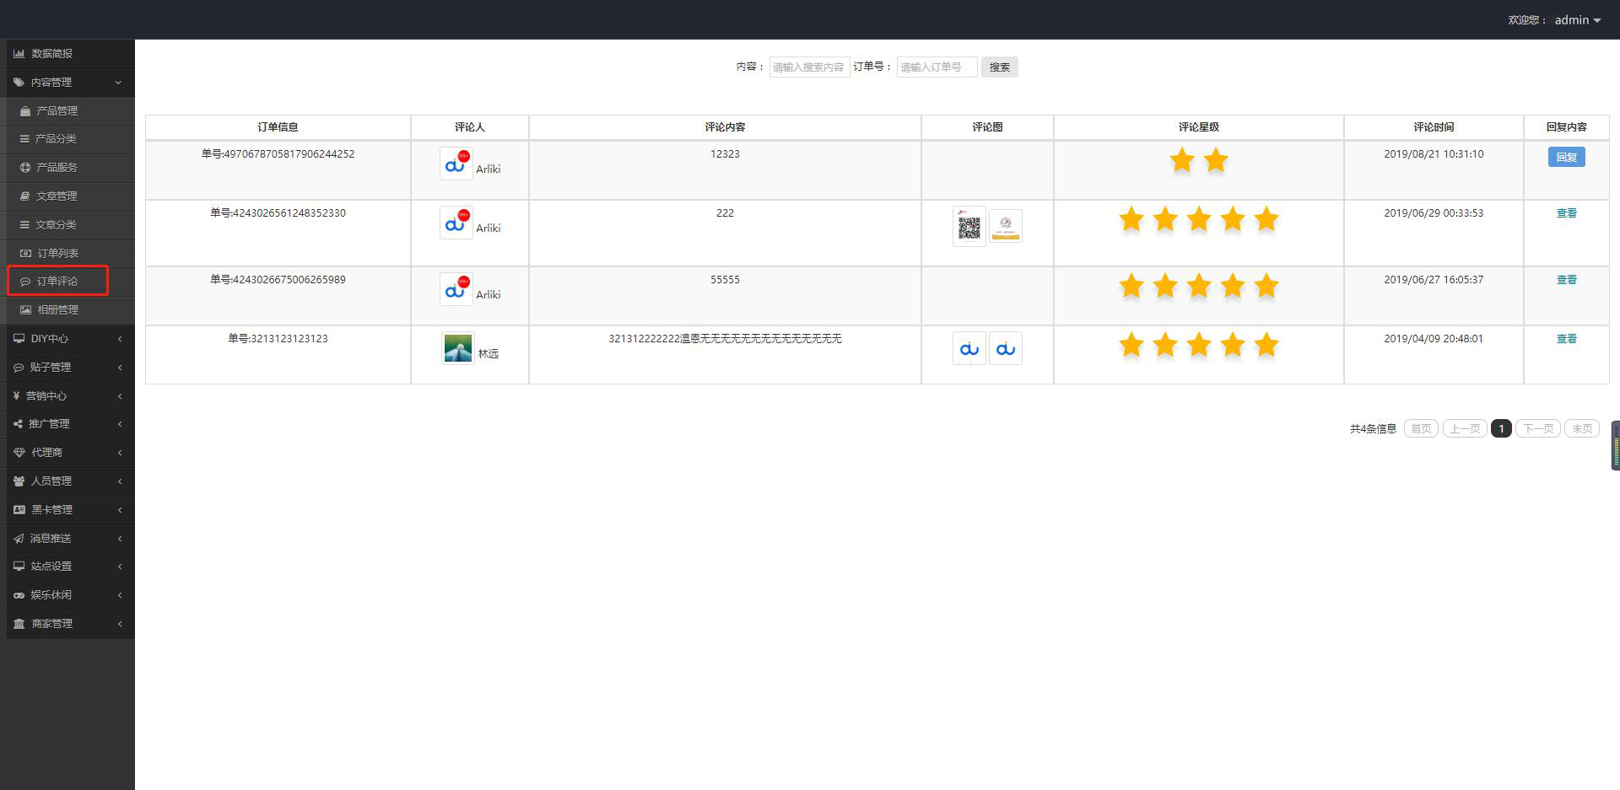Open 相册管理 menu item
The height and width of the screenshot is (790, 1620).
click(67, 310)
